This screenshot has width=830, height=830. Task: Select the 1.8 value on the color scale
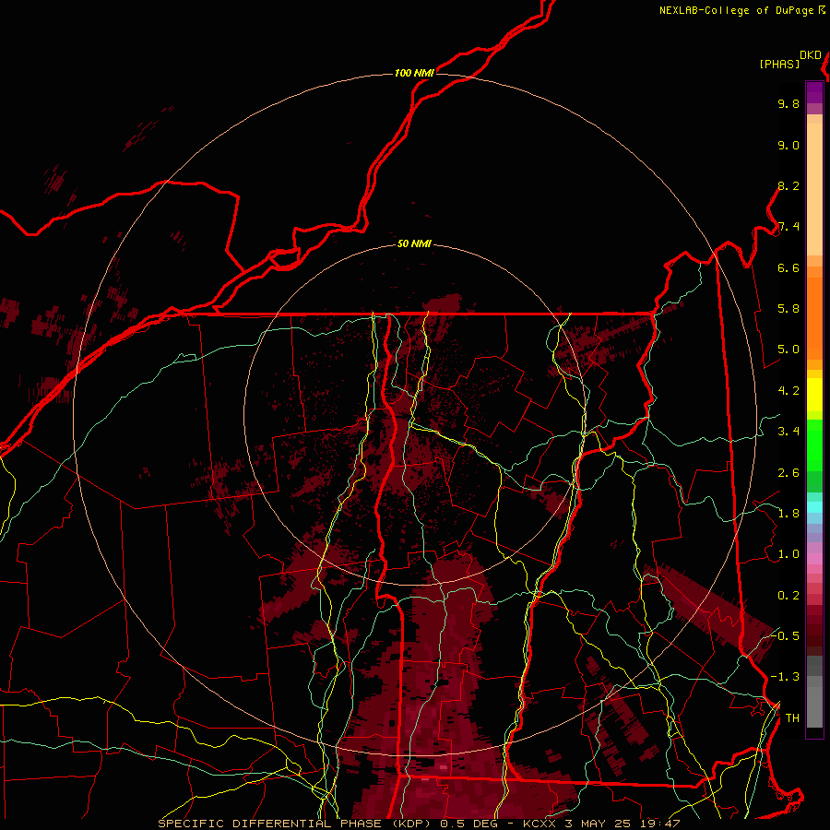click(788, 514)
